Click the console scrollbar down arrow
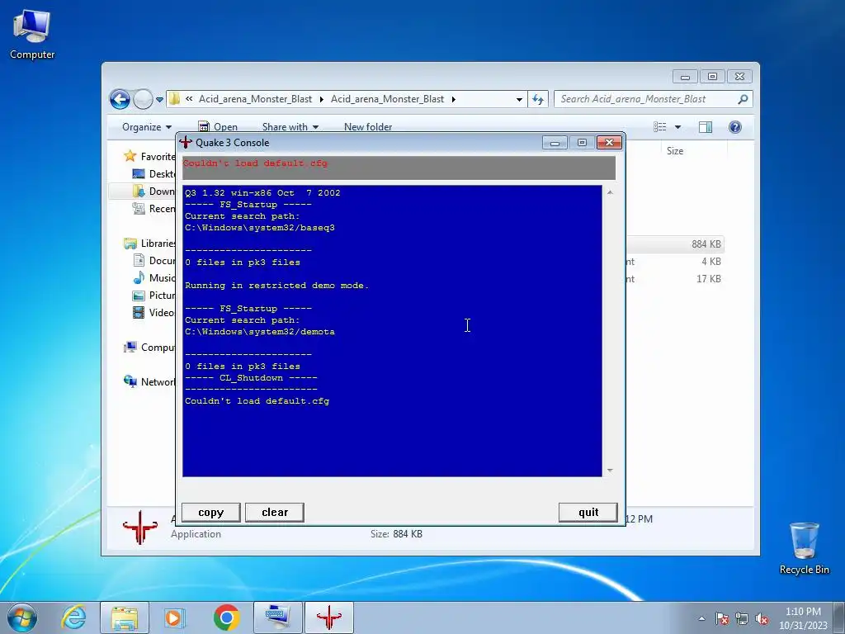This screenshot has height=634, width=845. pos(610,470)
